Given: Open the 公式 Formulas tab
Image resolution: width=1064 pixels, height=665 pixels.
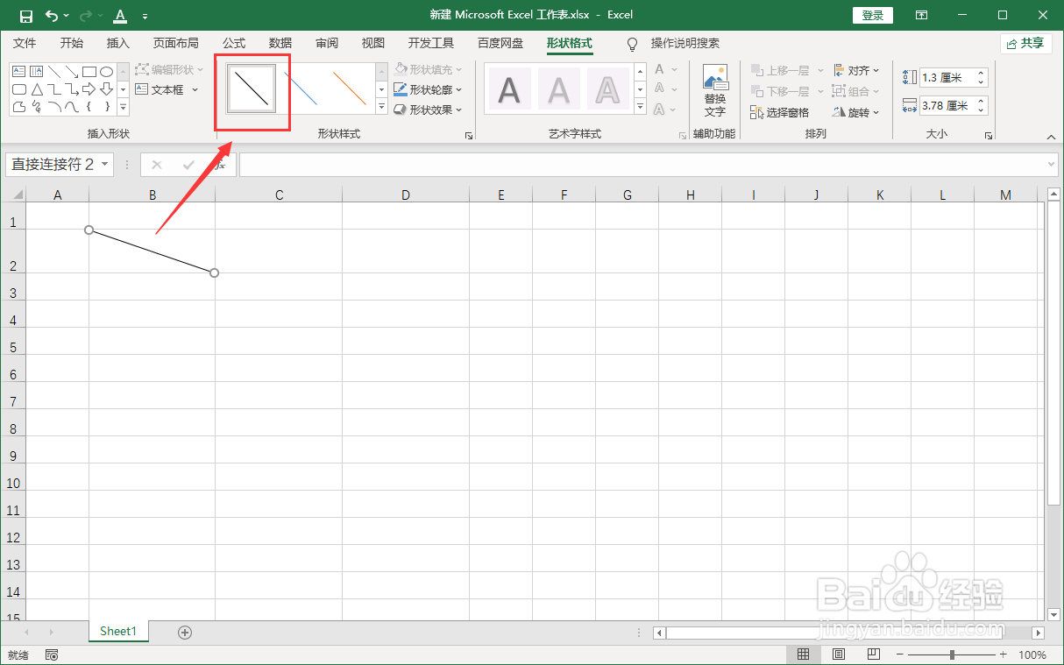Looking at the screenshot, I should point(234,43).
